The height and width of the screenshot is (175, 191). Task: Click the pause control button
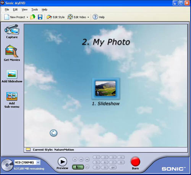click(75, 160)
